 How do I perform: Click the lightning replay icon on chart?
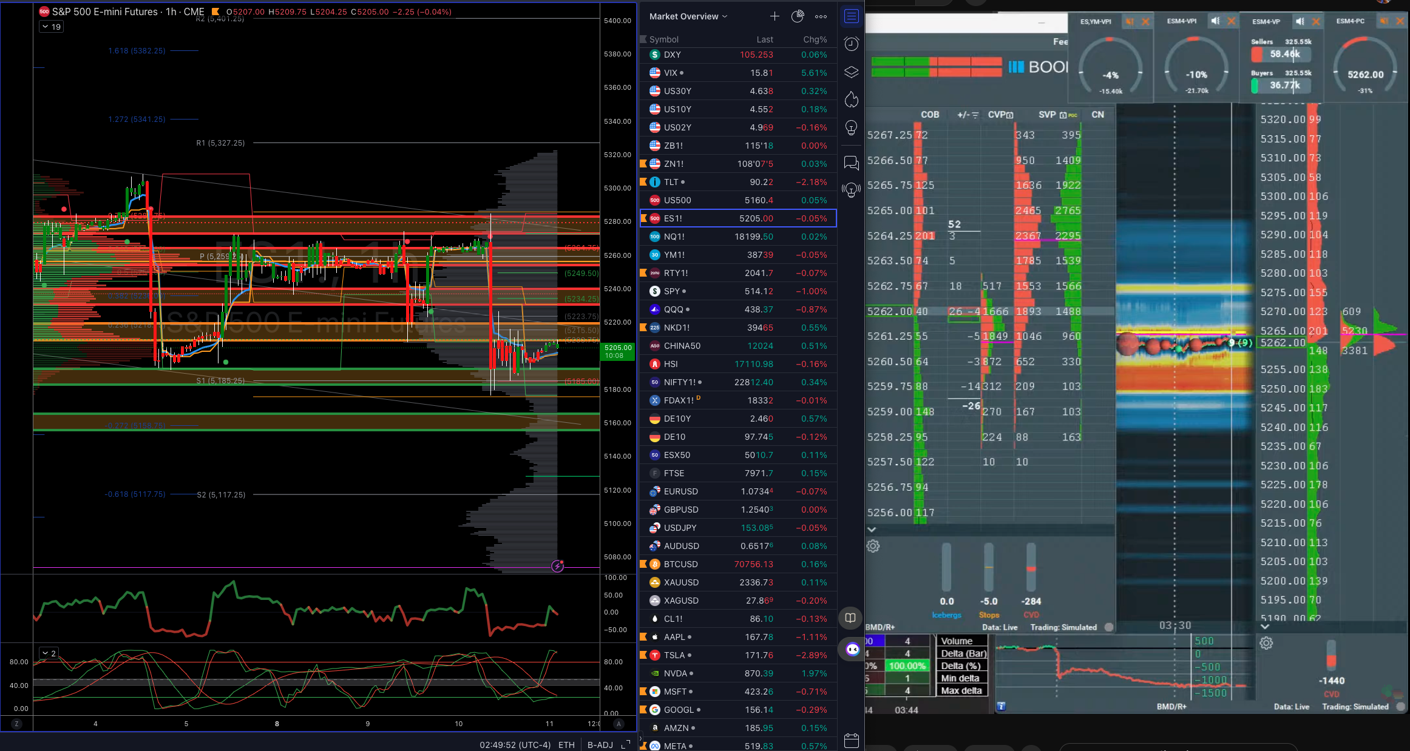point(558,566)
